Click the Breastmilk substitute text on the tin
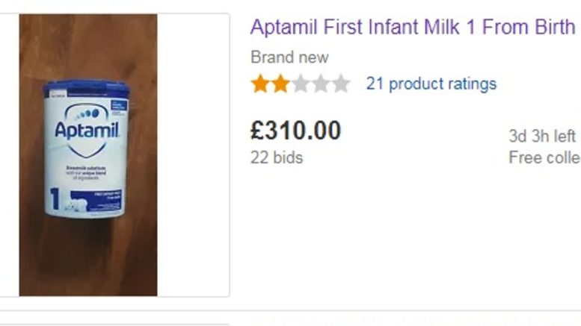Screen dimensions: 581x326 pyautogui.click(x=83, y=168)
